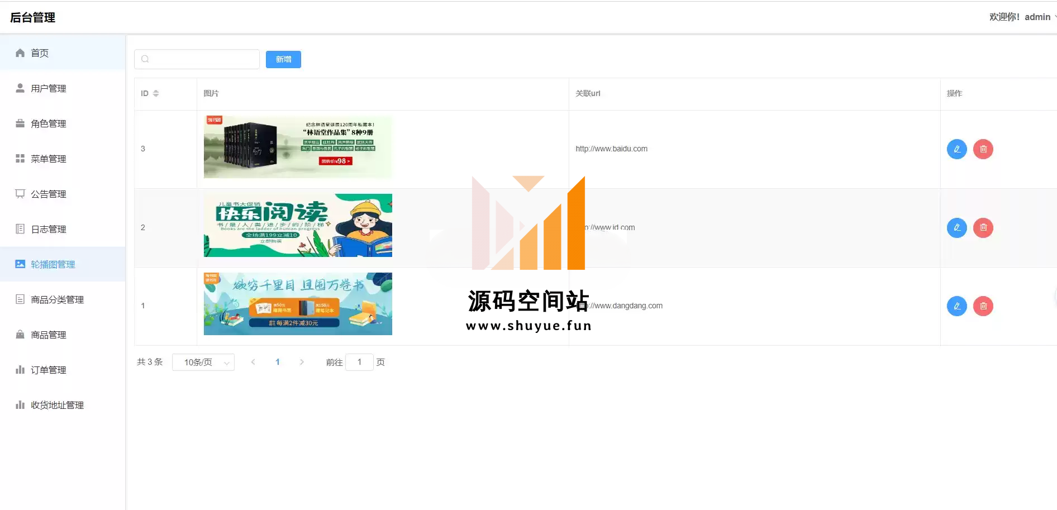The image size is (1057, 510).
Task: Click the picture icon beside 轮播图管理
Action: [20, 264]
